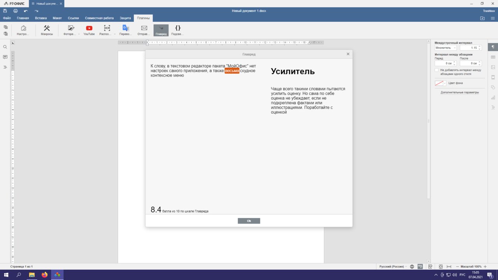Image resolution: width=498 pixels, height=280 pixels.
Task: Click the Дополнительные параметры link
Action: point(459,93)
